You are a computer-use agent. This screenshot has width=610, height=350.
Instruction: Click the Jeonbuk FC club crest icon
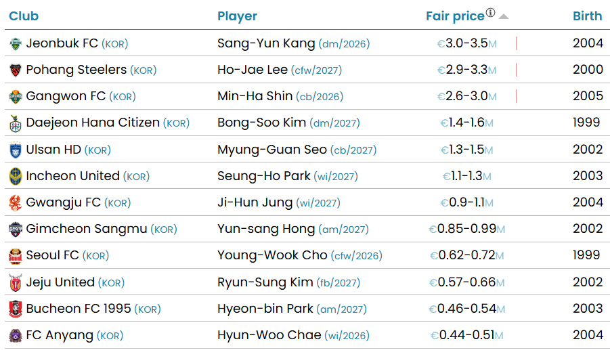click(x=16, y=44)
